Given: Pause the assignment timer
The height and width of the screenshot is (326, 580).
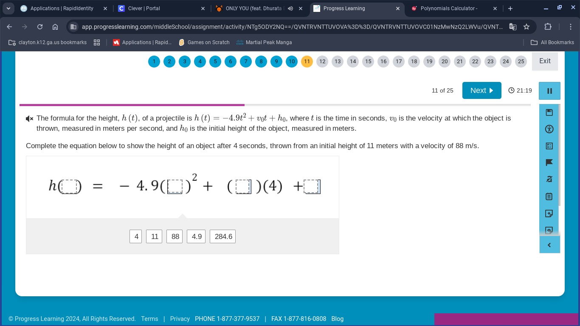Looking at the screenshot, I should click(x=549, y=91).
